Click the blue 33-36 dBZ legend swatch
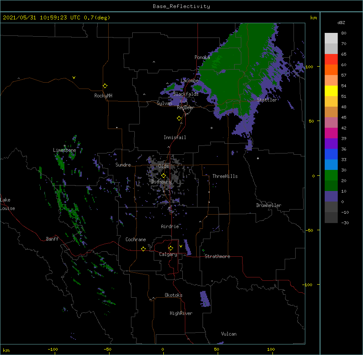This screenshot has width=363, height=355. pyautogui.click(x=331, y=154)
